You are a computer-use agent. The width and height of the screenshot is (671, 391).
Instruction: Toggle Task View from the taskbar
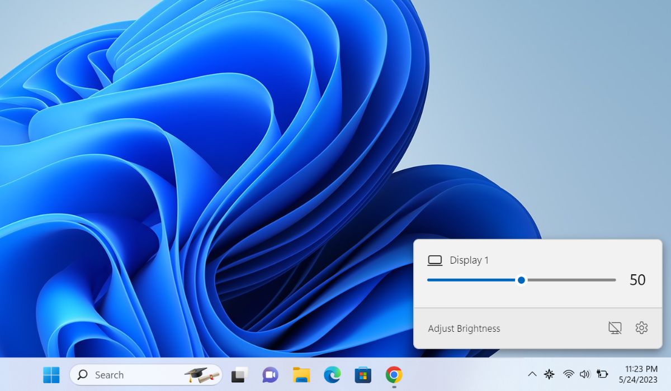click(240, 374)
